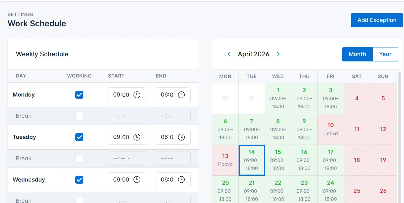Open the Wednesday start time clock picker
404x203 pixels.
[137, 180]
